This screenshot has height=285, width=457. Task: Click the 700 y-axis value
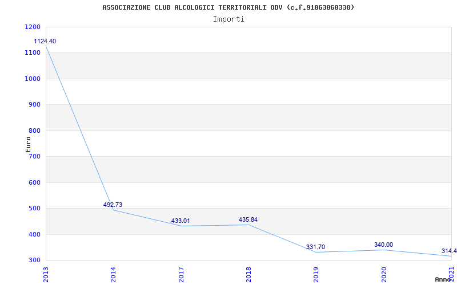click(x=35, y=157)
